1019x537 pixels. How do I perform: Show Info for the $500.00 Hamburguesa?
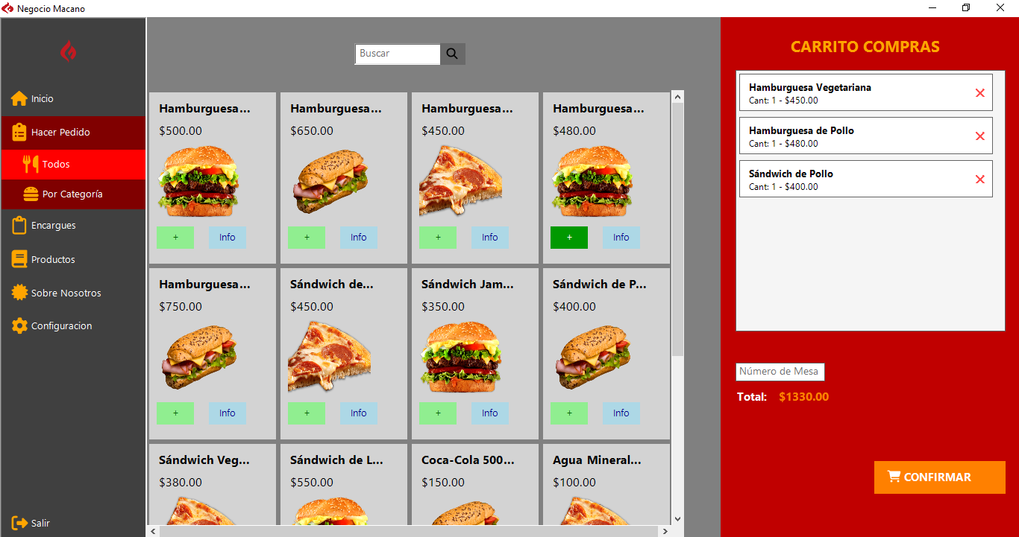(228, 238)
